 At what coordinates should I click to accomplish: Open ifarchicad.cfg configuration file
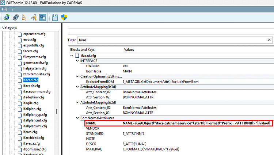tap(34, 138)
